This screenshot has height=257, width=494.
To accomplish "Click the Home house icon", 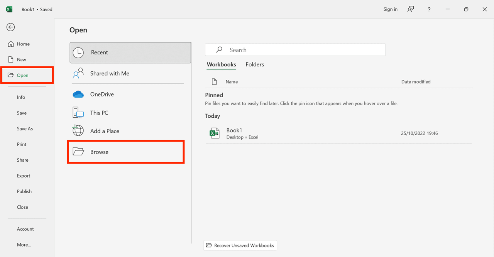I will (x=11, y=44).
